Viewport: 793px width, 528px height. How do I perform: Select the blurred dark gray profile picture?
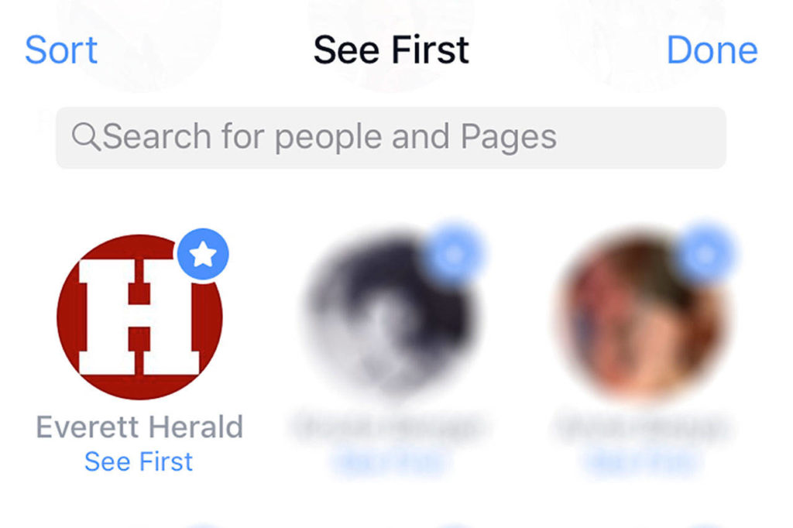(391, 317)
